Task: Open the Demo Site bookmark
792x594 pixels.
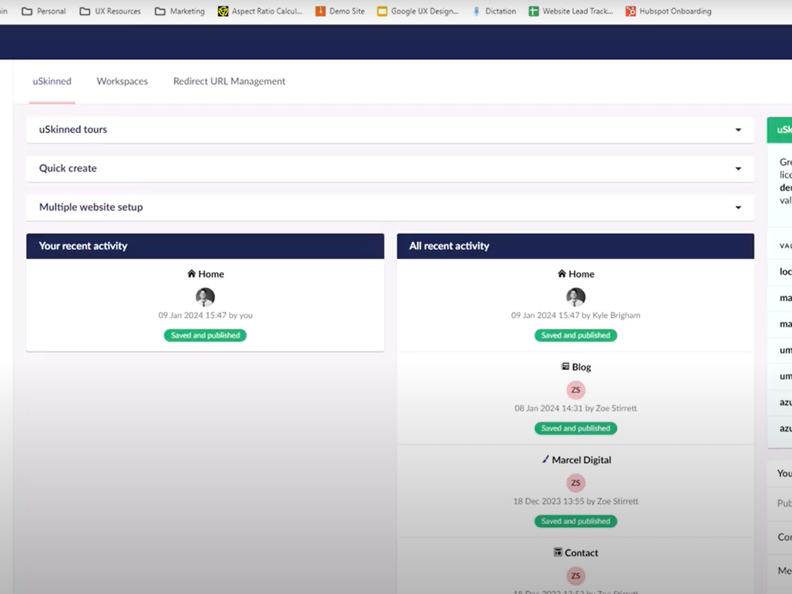Action: click(x=340, y=11)
